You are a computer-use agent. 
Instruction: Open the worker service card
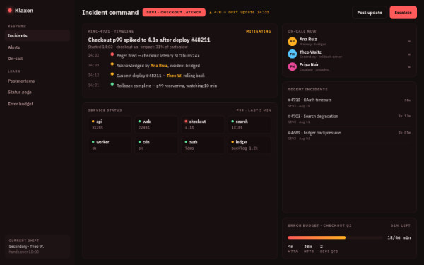(110, 145)
